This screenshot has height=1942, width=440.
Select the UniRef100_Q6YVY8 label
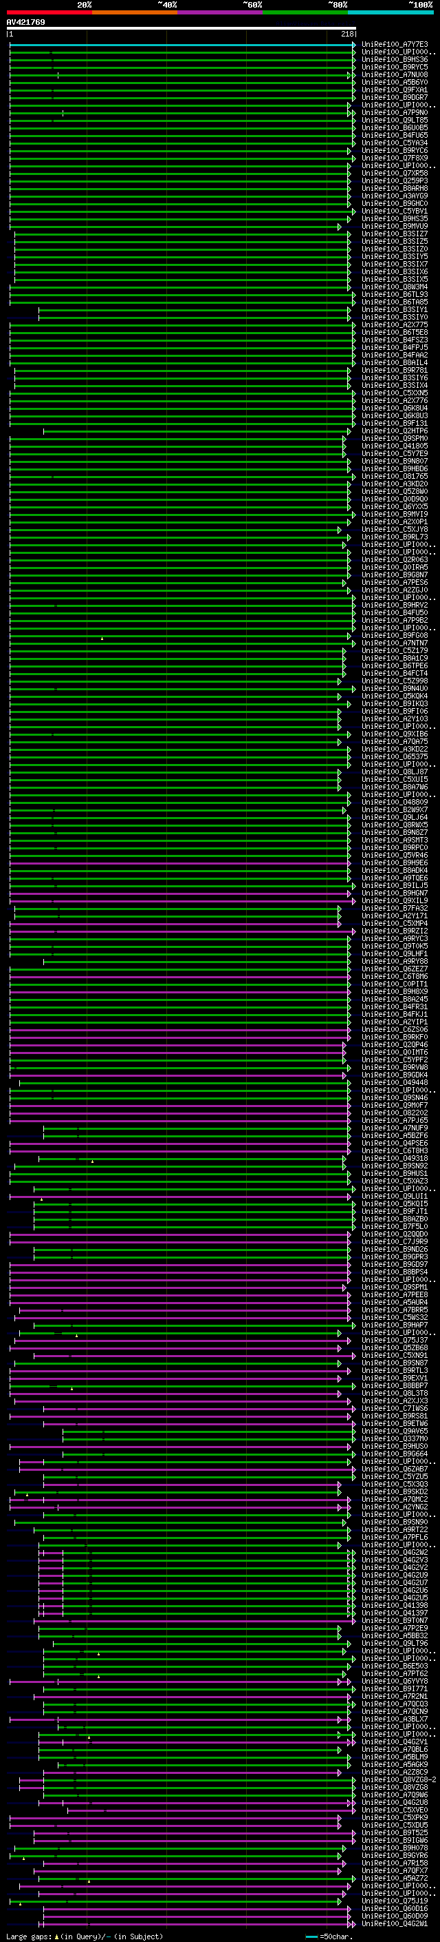(x=395, y=1681)
